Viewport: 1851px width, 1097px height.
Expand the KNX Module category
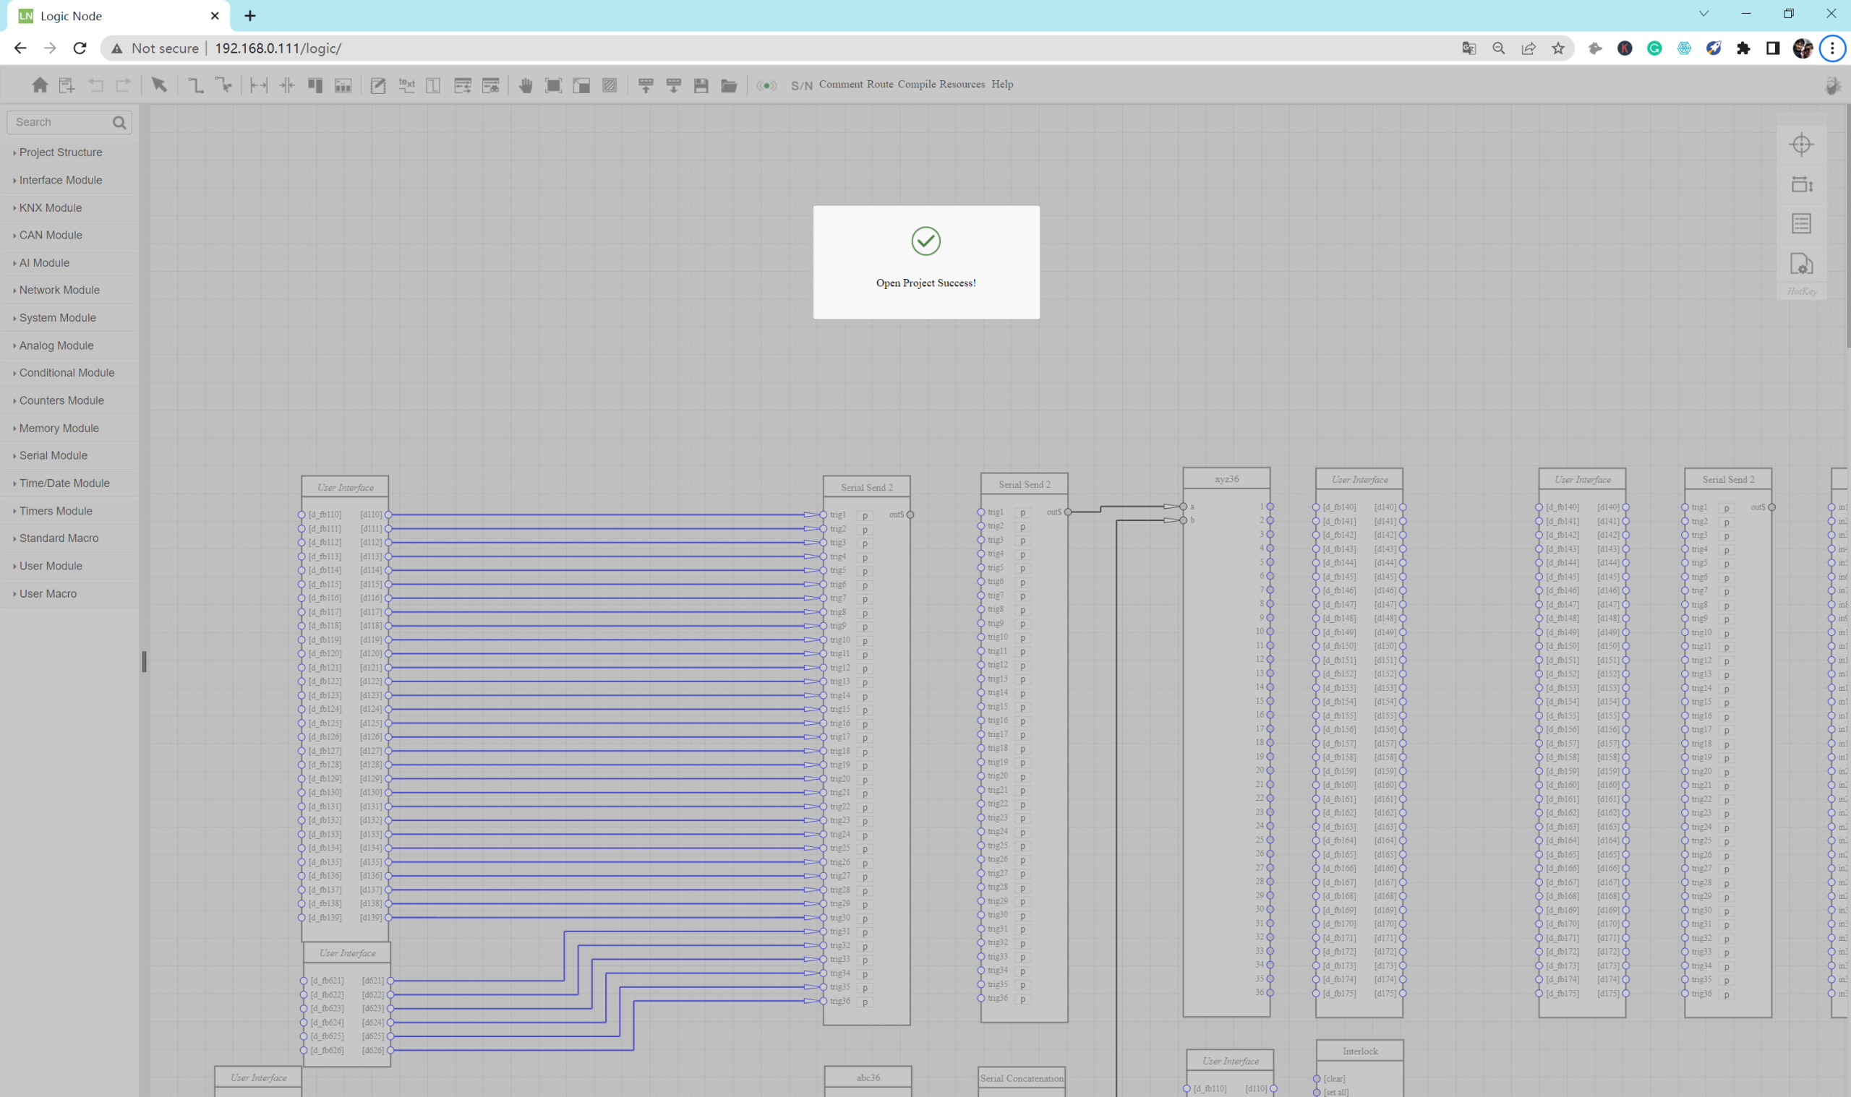coord(51,207)
